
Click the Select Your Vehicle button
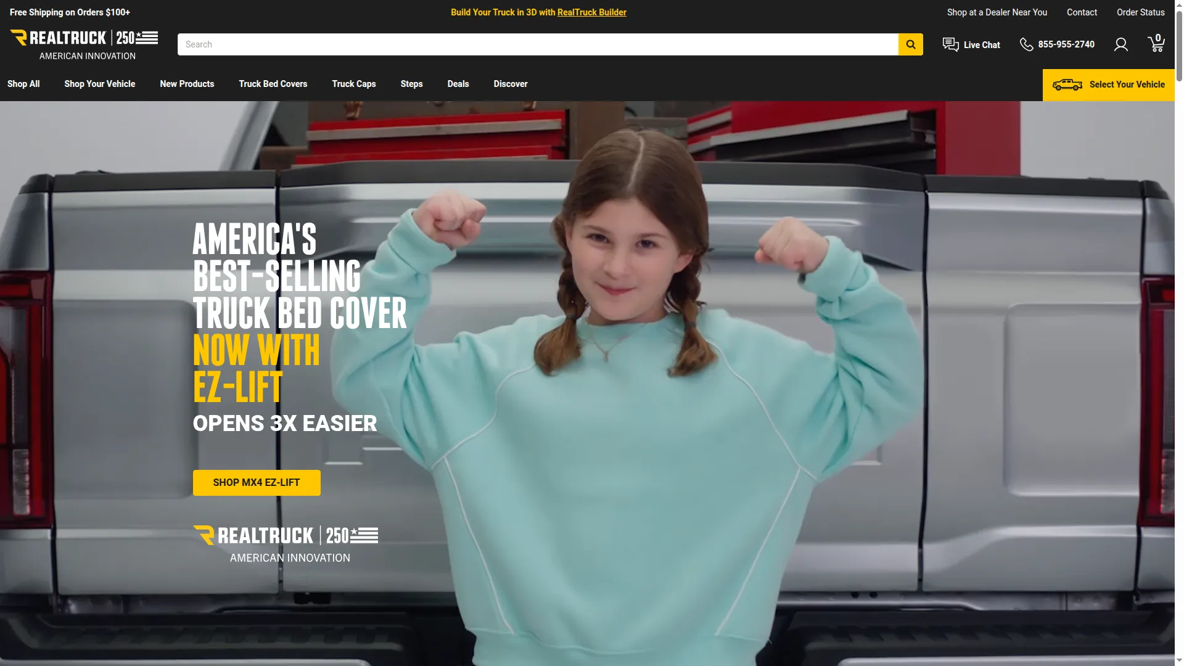click(x=1108, y=84)
